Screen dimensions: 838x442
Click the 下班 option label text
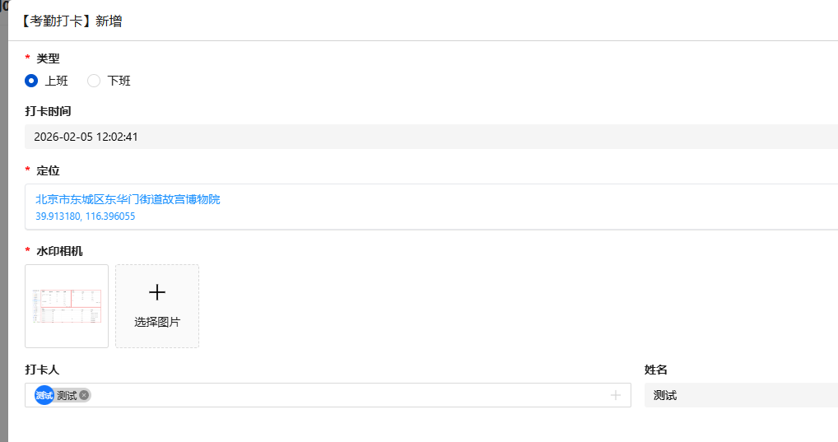[x=119, y=81]
